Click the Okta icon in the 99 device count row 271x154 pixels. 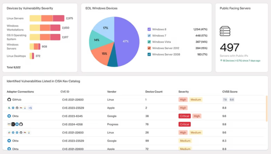tap(9, 141)
